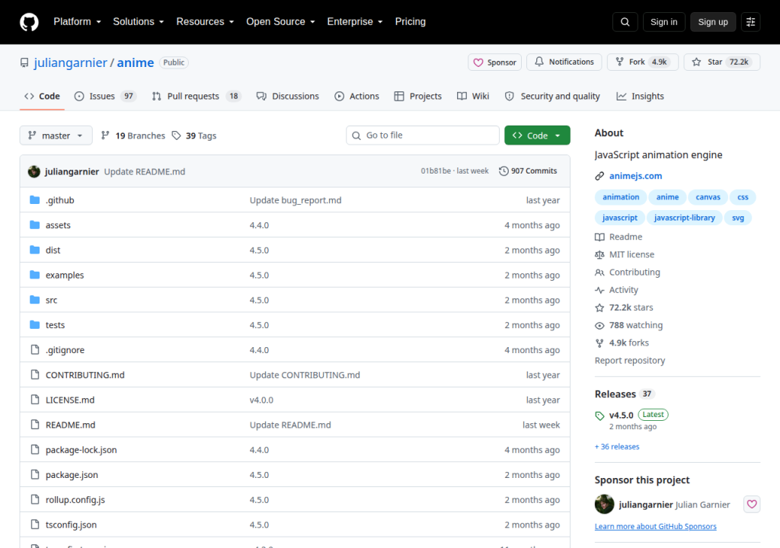Click the heart icon on Sponsor button
Image resolution: width=780 pixels, height=548 pixels.
coord(478,62)
